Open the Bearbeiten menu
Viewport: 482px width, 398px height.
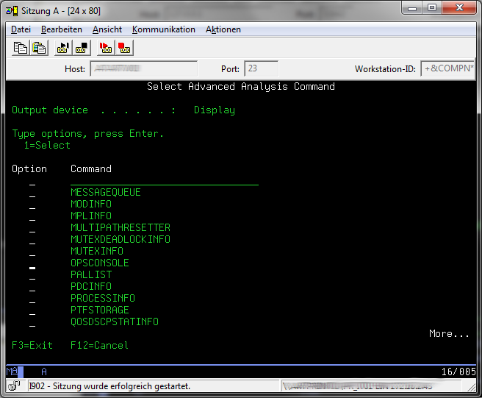coord(62,29)
